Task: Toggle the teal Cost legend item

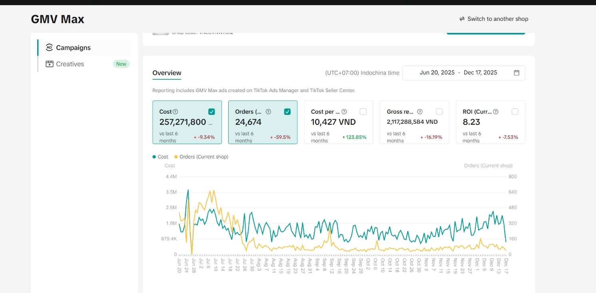Action: pos(160,157)
